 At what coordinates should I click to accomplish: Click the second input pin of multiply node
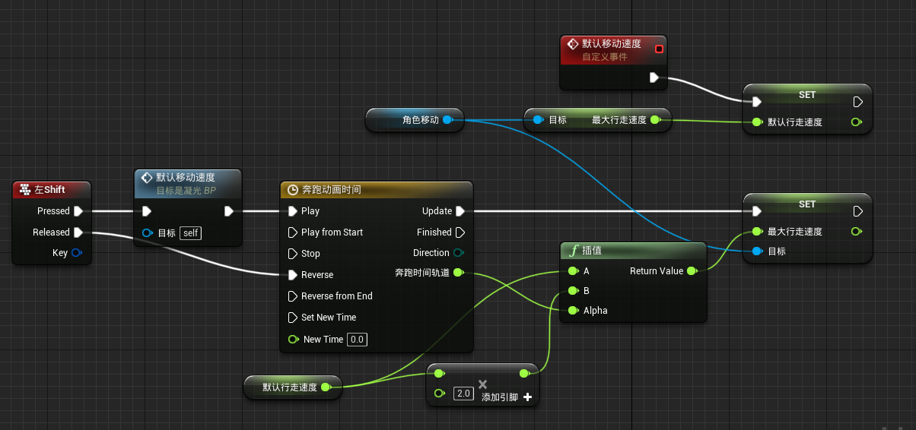point(439,394)
